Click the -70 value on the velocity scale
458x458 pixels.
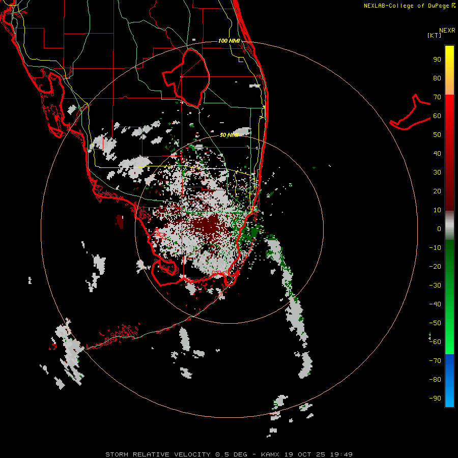coord(435,360)
